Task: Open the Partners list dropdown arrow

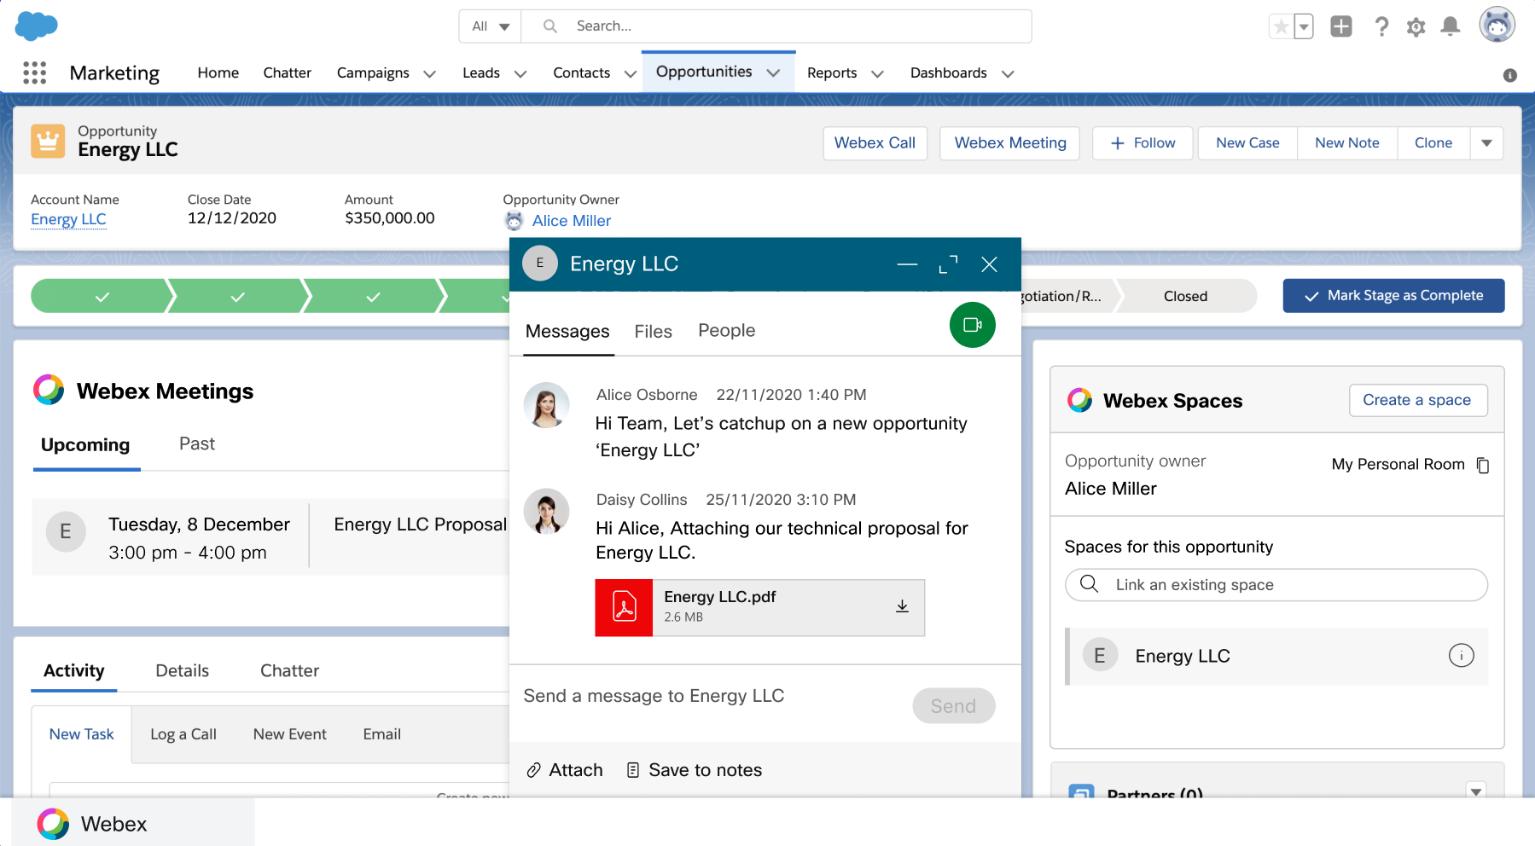Action: [1476, 791]
